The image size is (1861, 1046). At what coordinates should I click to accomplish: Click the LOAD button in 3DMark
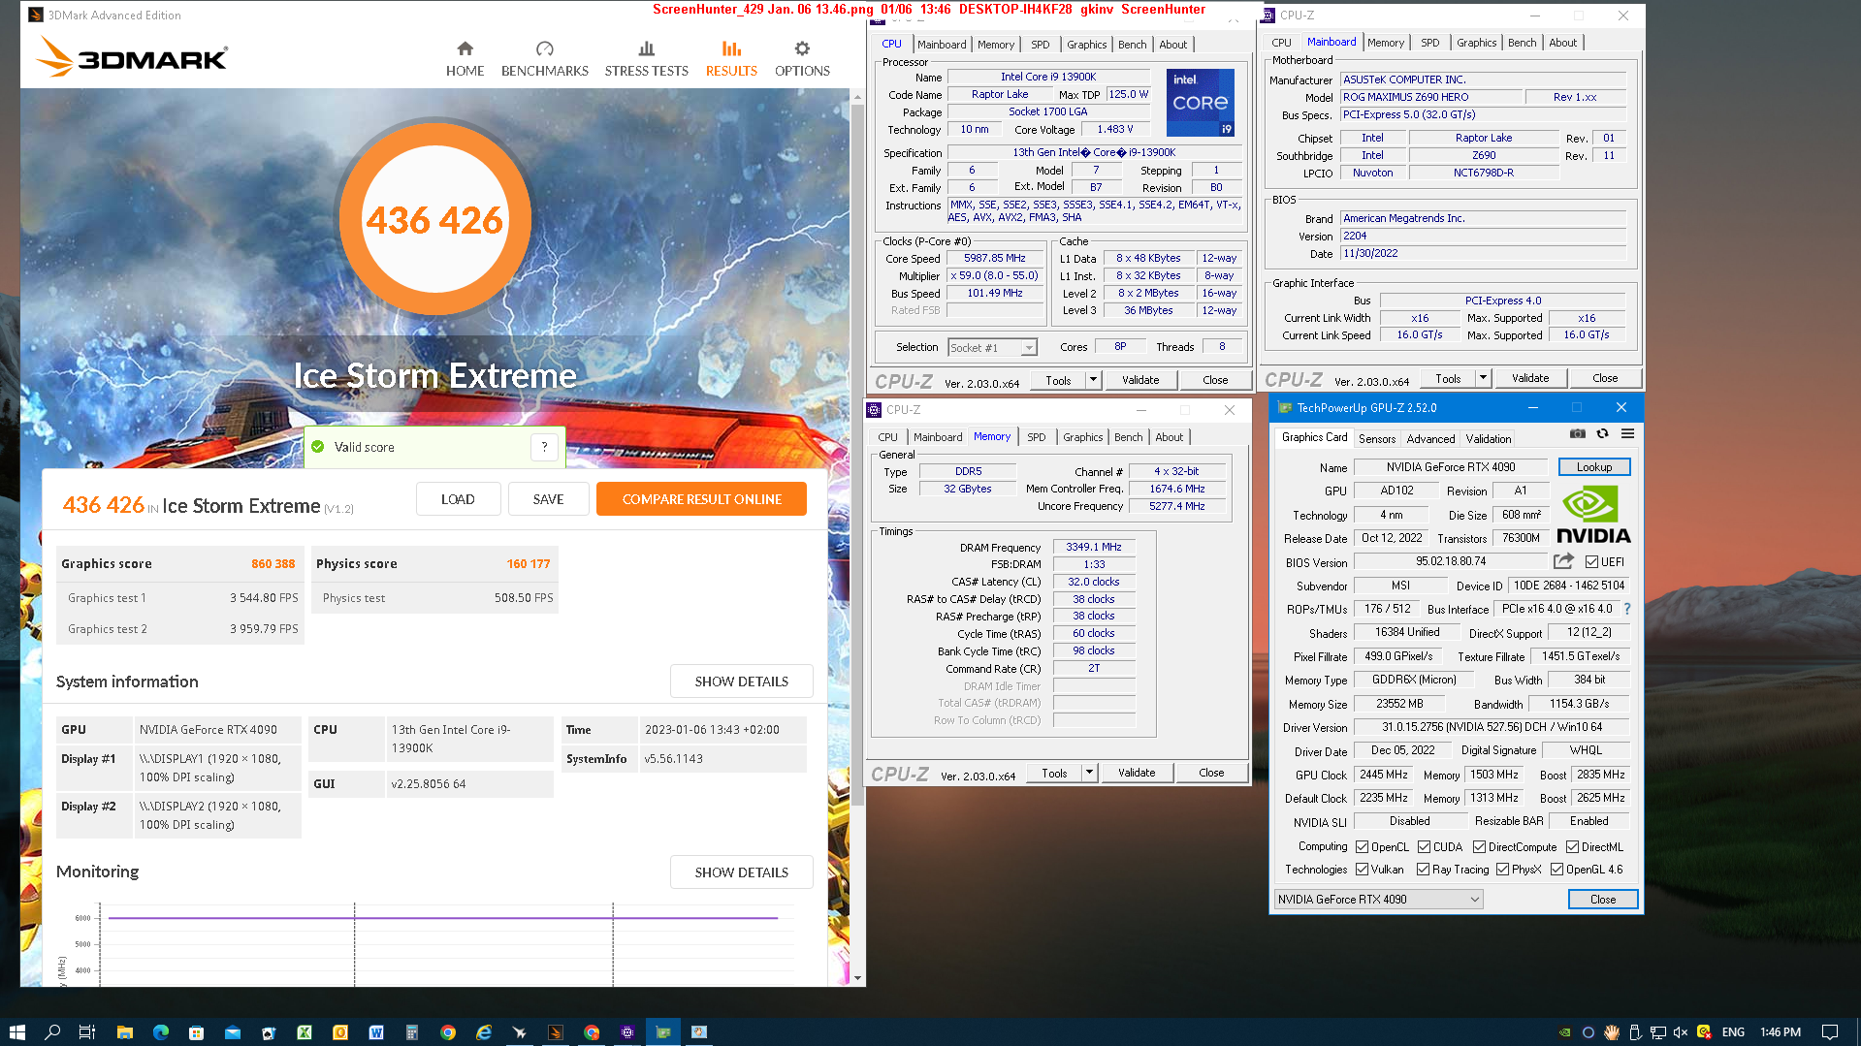click(458, 499)
